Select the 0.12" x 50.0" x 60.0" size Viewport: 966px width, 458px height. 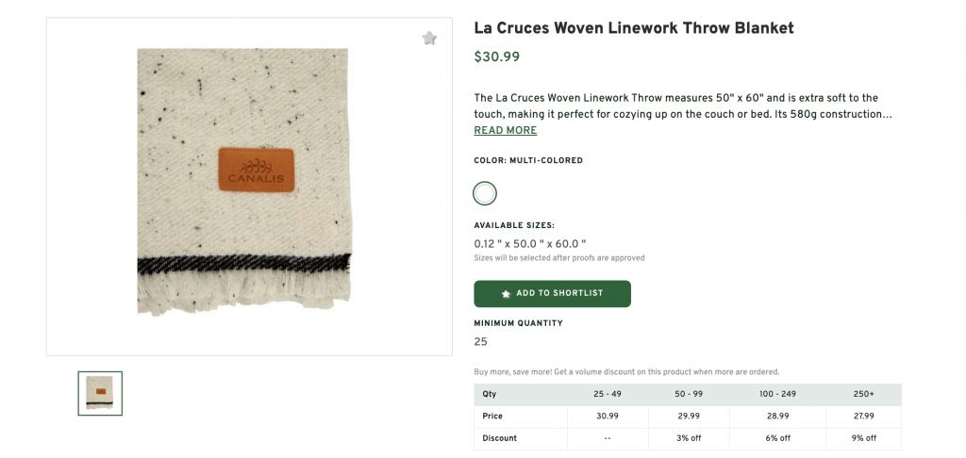click(529, 244)
